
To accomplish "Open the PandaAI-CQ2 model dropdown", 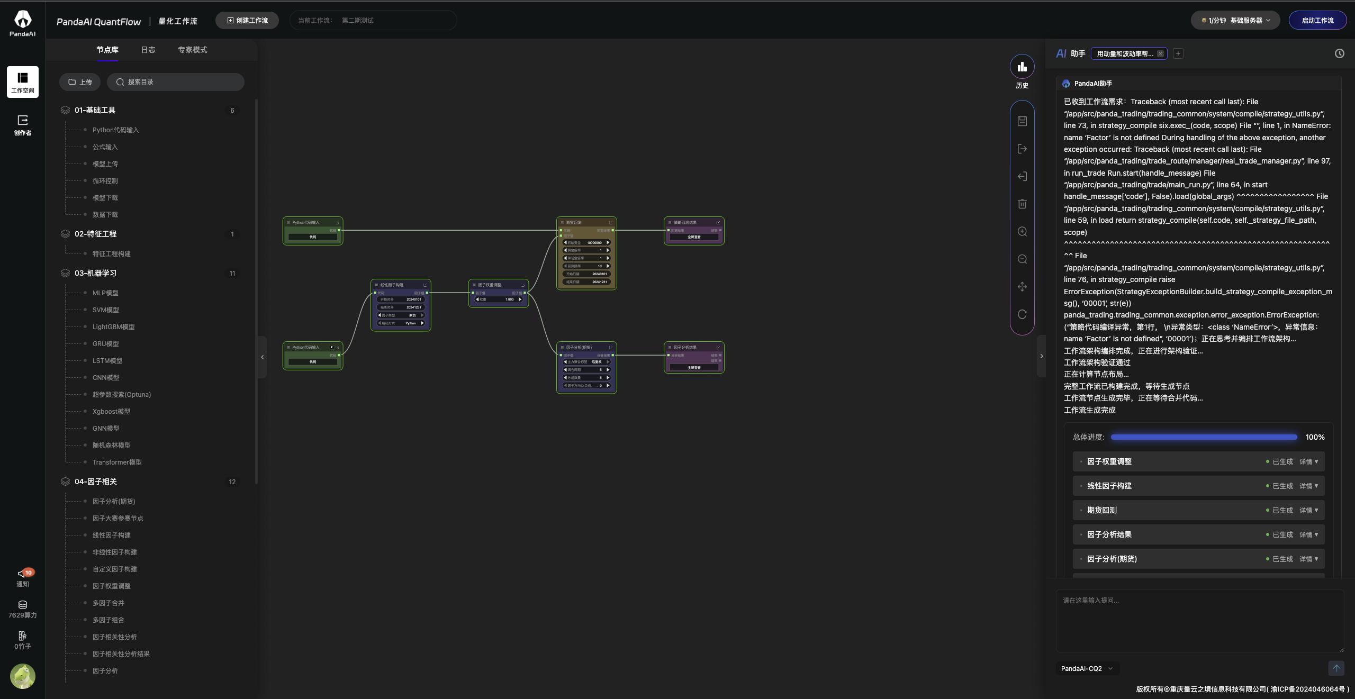I will [1087, 669].
